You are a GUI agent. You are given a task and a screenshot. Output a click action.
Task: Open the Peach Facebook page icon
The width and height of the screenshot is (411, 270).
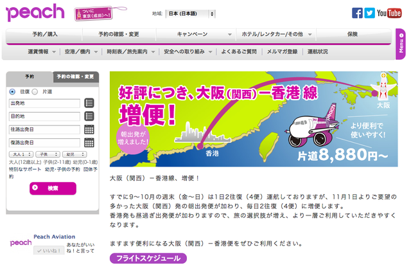[x=357, y=13]
